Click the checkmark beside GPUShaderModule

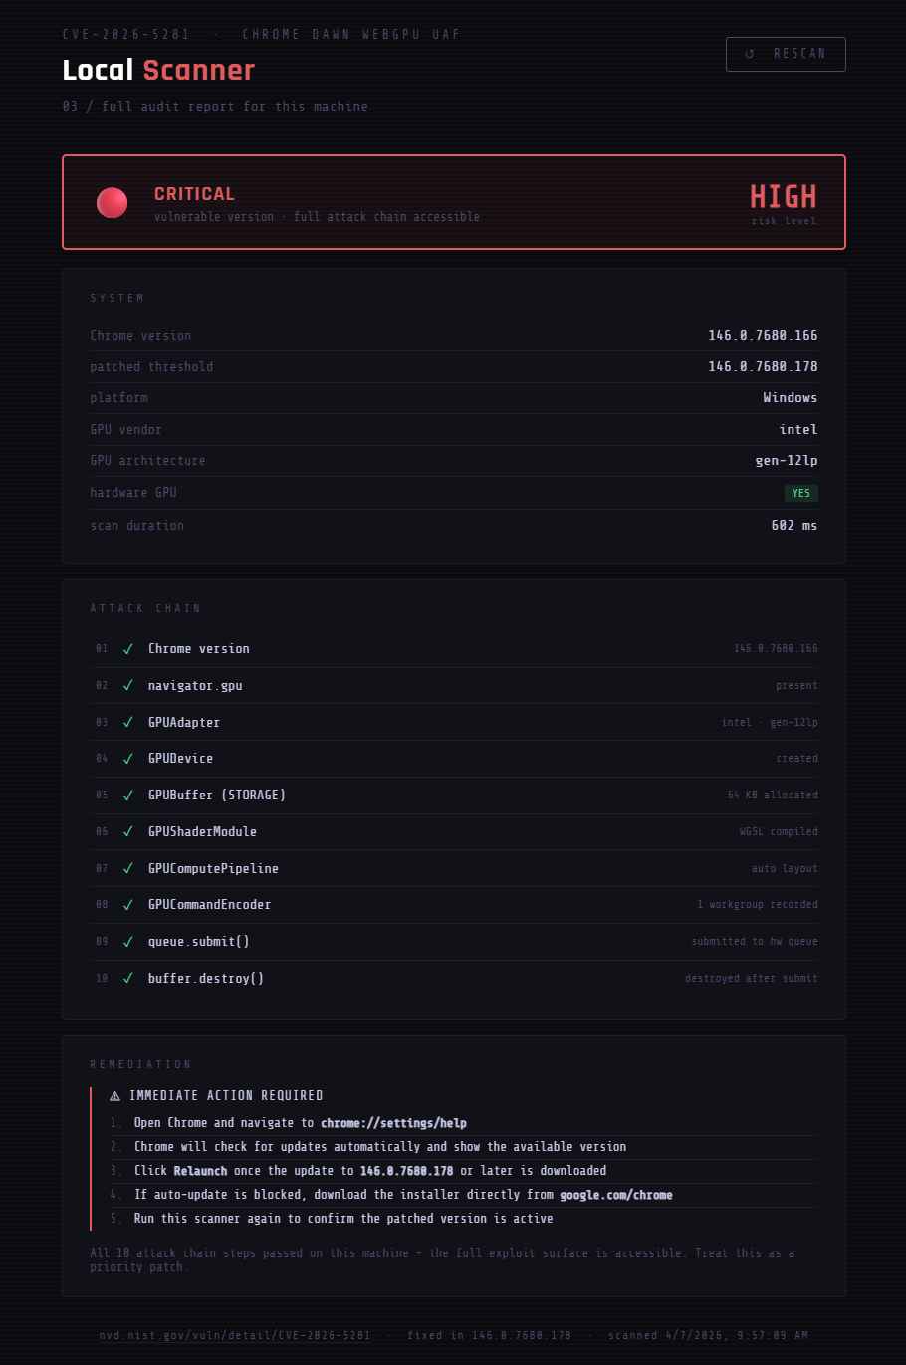coord(128,832)
